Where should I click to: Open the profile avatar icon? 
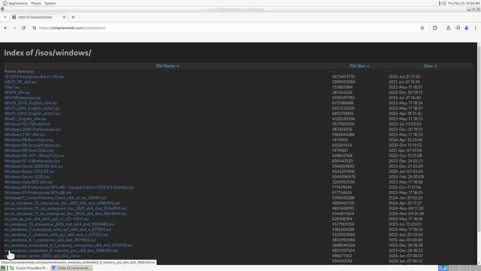[466, 28]
